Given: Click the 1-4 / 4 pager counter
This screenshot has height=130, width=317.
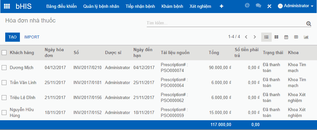Looking at the screenshot, I should coord(234,37).
